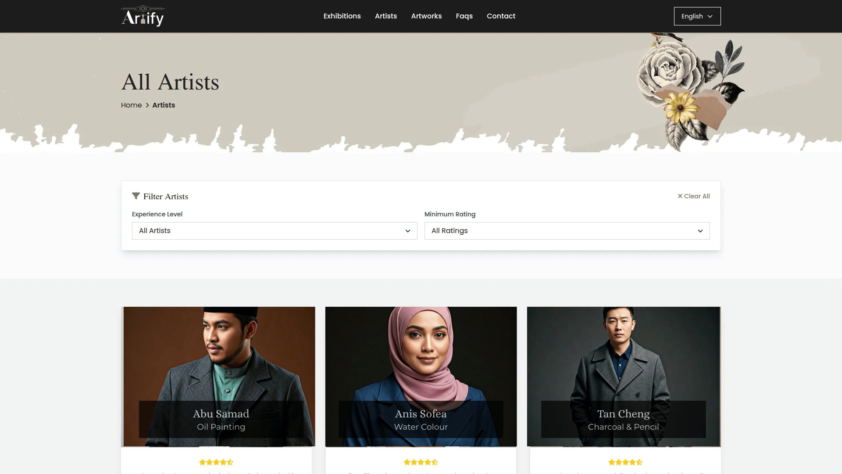Viewport: 842px width, 474px height.
Task: Open the Faqs navigation link
Action: (464, 16)
